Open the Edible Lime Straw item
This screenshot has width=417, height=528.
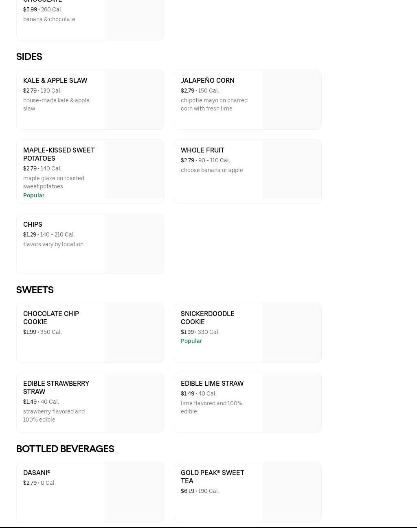pos(212,383)
